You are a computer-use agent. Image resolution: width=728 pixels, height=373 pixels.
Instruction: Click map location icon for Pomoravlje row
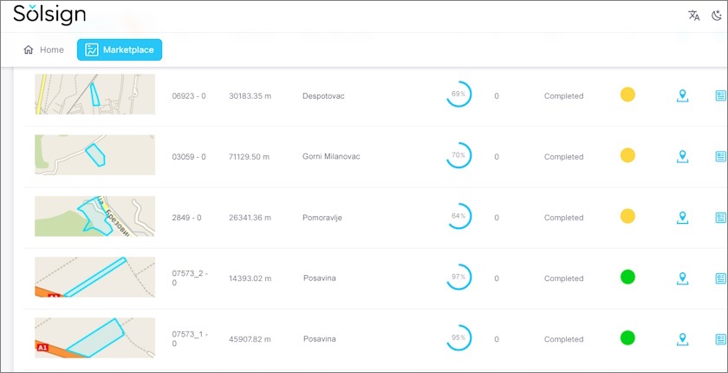(682, 217)
